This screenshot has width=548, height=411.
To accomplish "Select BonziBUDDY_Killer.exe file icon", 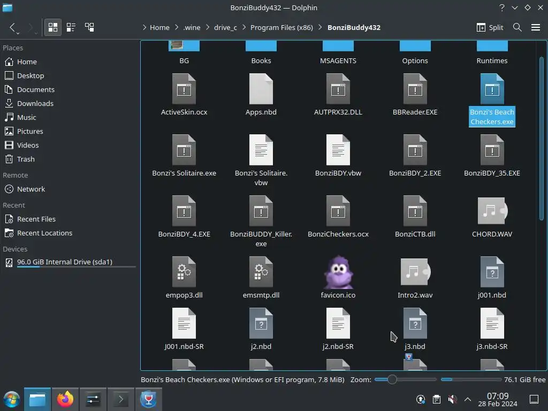I will pos(261,211).
